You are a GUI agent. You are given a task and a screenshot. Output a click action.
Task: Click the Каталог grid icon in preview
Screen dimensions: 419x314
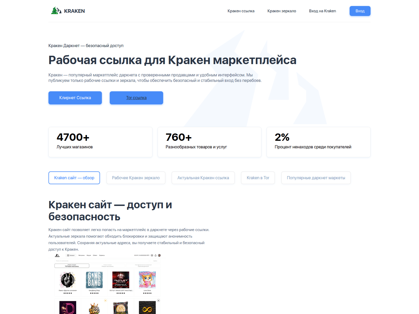coord(68,255)
